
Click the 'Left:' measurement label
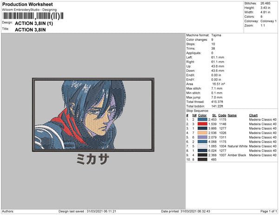[x=189, y=57]
